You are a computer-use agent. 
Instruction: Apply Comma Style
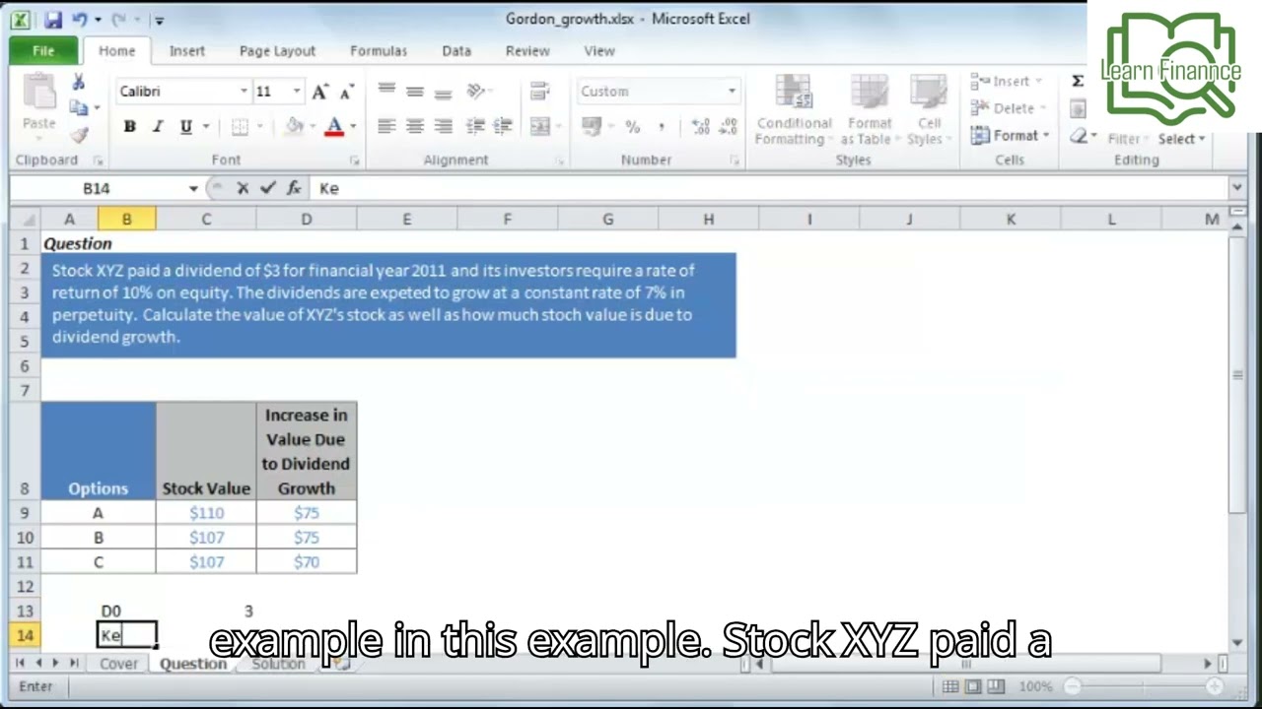point(661,126)
